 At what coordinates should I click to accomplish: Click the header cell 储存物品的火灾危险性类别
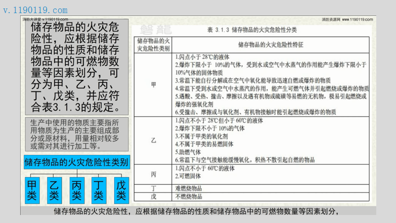click(153, 45)
